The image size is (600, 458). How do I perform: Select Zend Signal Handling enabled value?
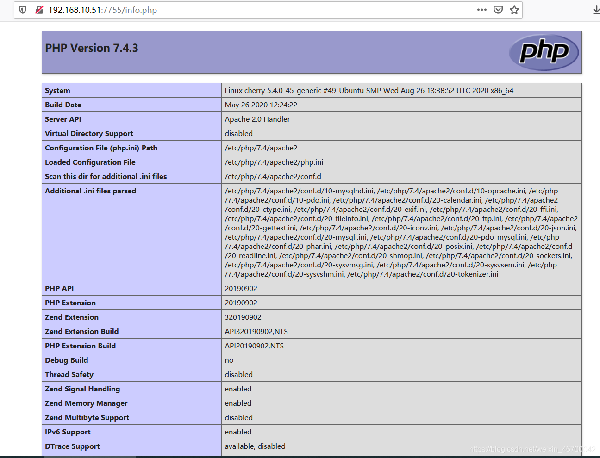point(238,389)
